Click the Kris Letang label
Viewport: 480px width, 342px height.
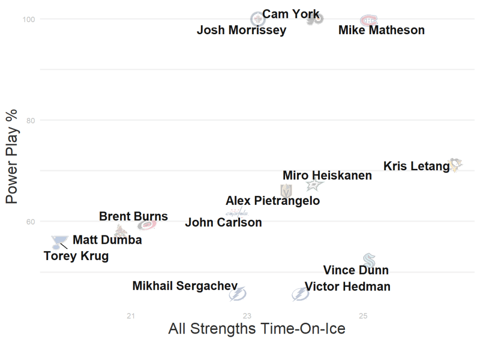416,166
